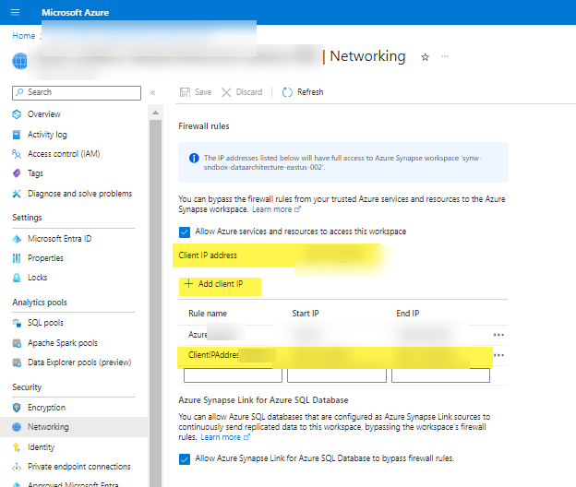Click the Apache Spark pools icon

click(x=17, y=343)
